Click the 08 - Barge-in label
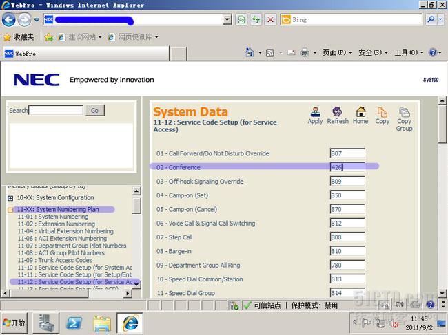 [174, 251]
